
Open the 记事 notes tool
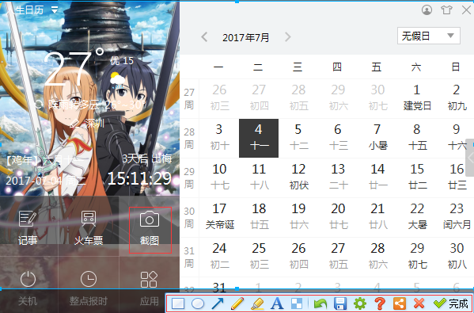28,228
